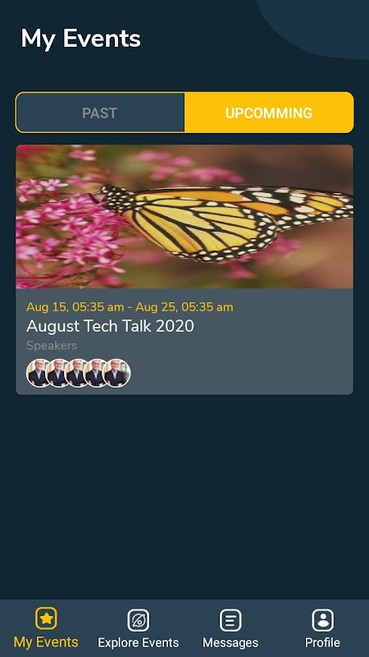Viewport: 369px width, 657px height.
Task: Select the fifth speaker avatar
Action: coord(116,373)
